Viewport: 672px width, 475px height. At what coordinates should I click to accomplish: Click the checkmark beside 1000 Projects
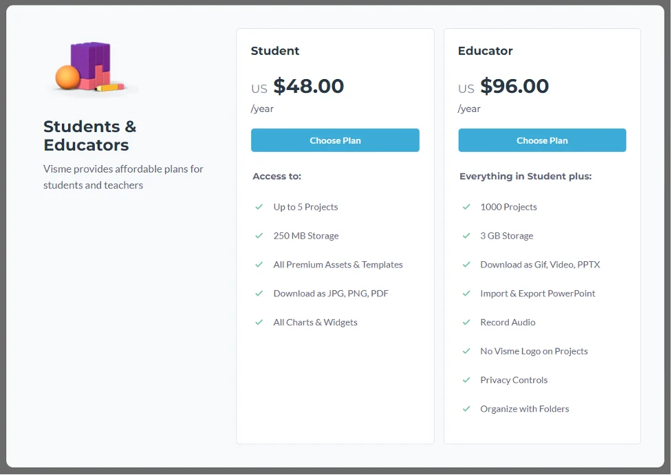[466, 207]
